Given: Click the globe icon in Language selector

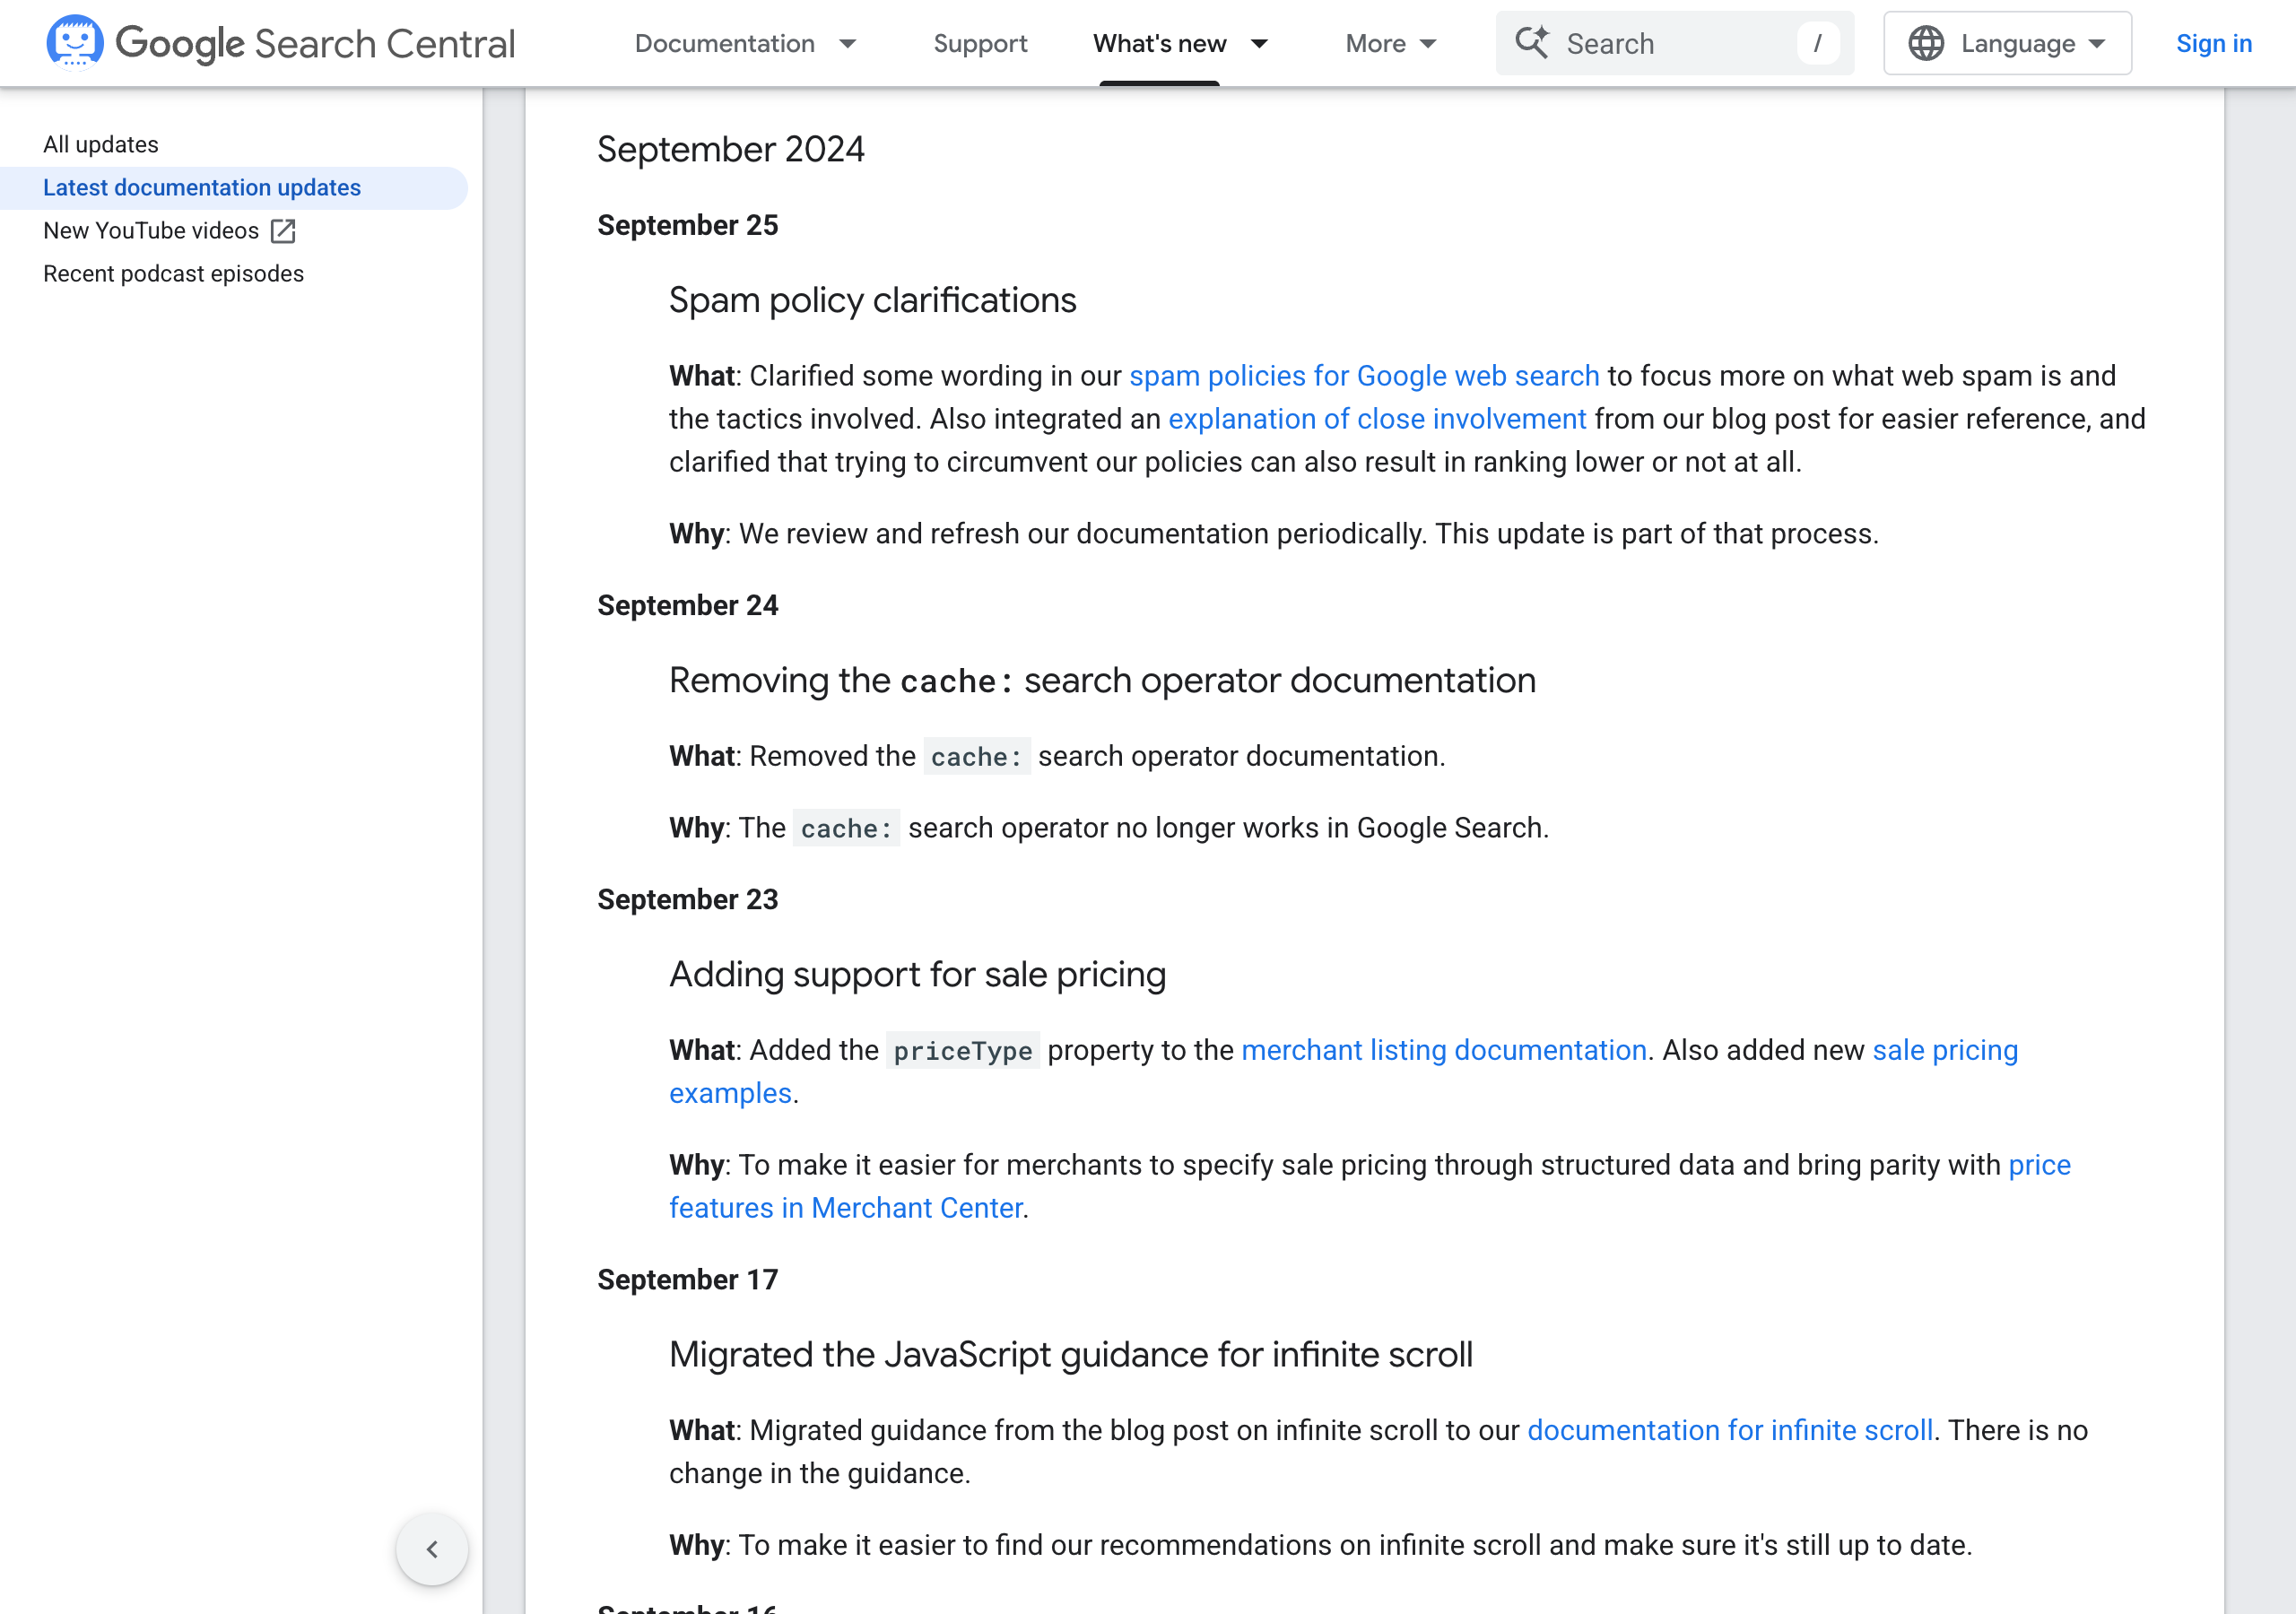Looking at the screenshot, I should pos(1925,43).
